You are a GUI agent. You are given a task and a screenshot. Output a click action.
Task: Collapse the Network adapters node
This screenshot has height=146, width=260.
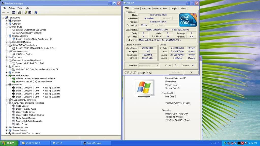click(6, 75)
